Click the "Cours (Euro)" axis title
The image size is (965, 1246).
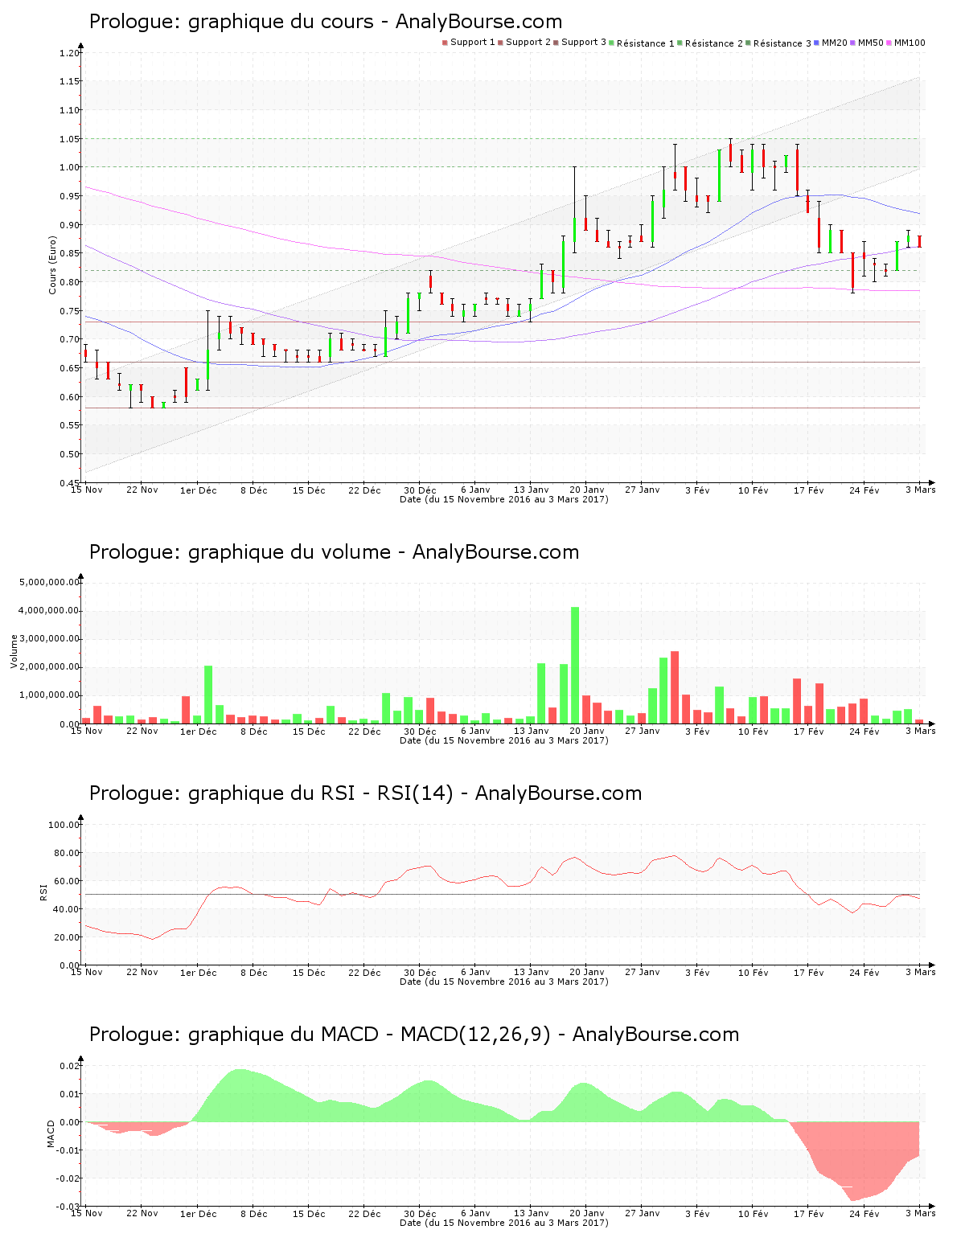[x=53, y=264]
